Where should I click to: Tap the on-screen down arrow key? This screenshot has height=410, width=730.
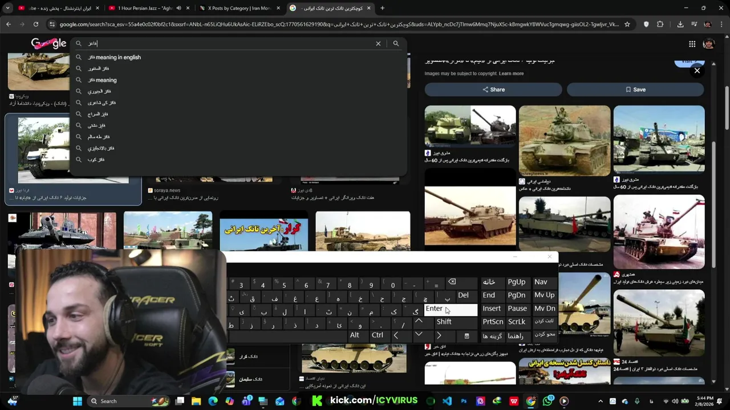(419, 335)
